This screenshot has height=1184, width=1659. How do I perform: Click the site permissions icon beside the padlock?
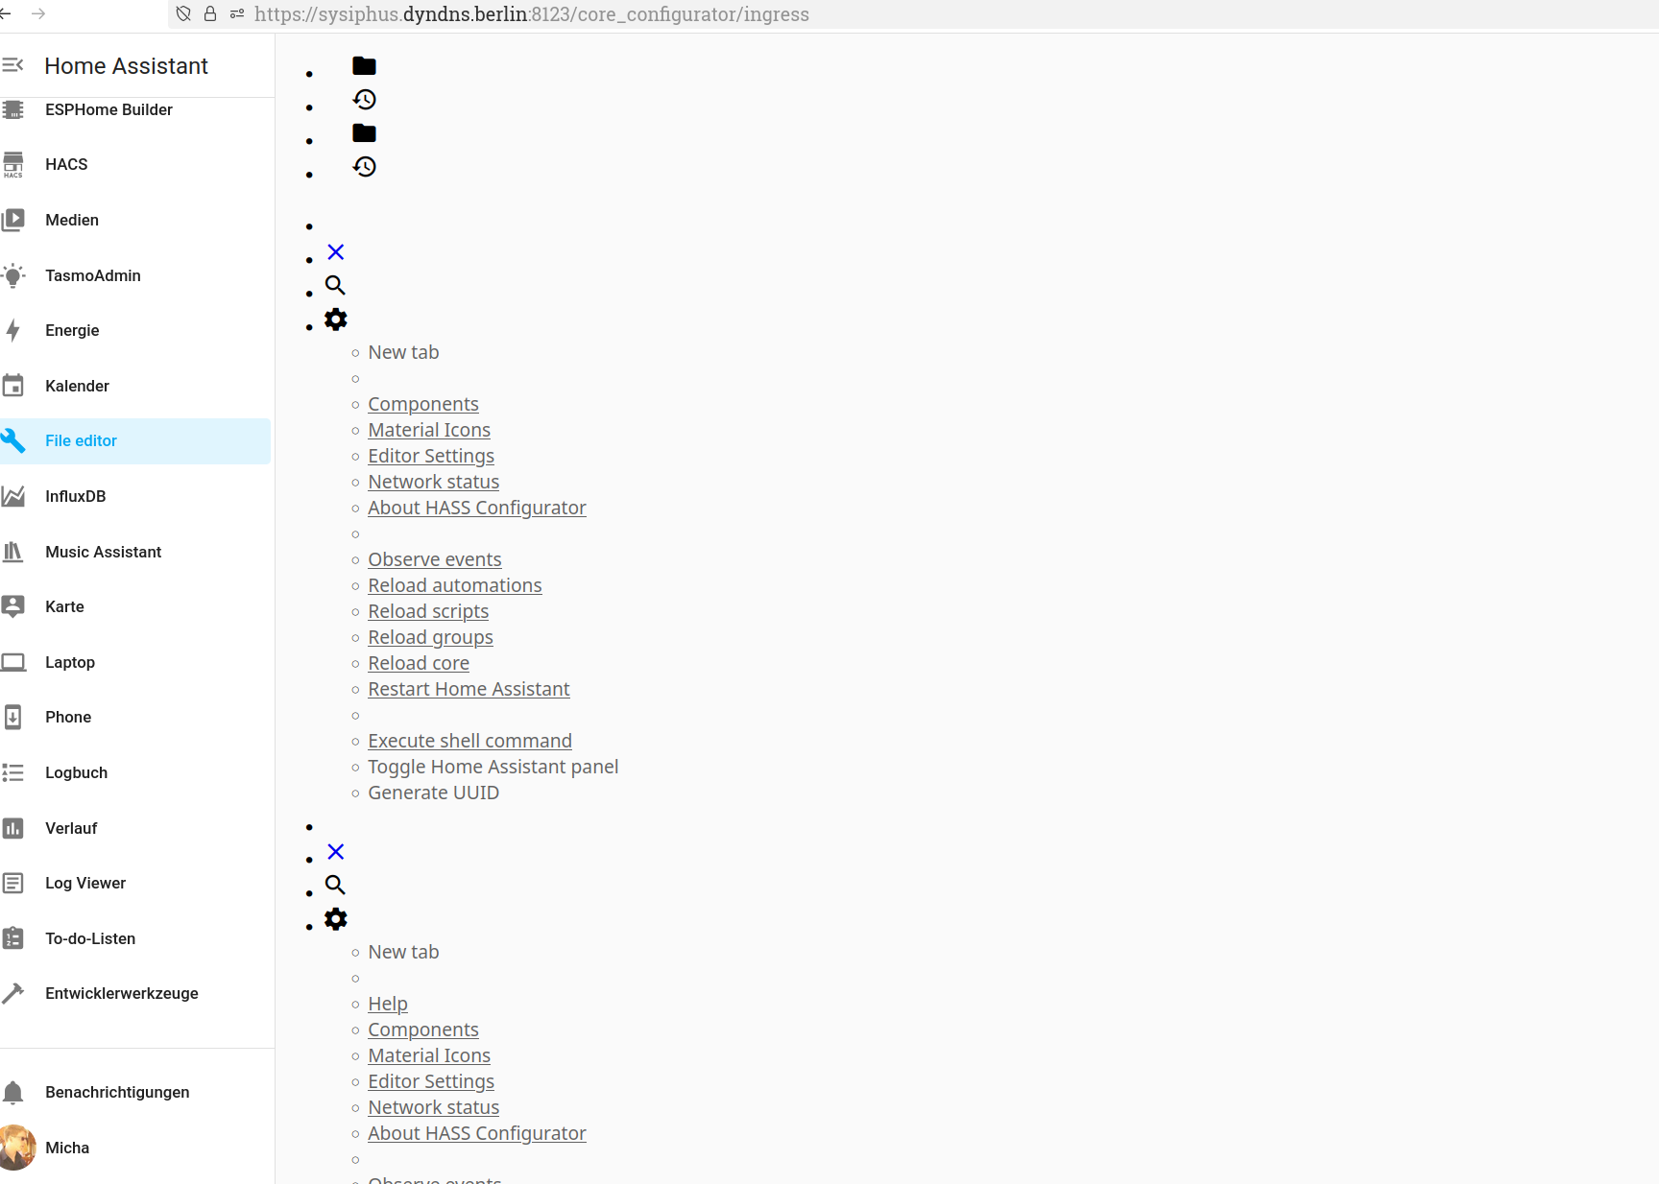pos(237,13)
